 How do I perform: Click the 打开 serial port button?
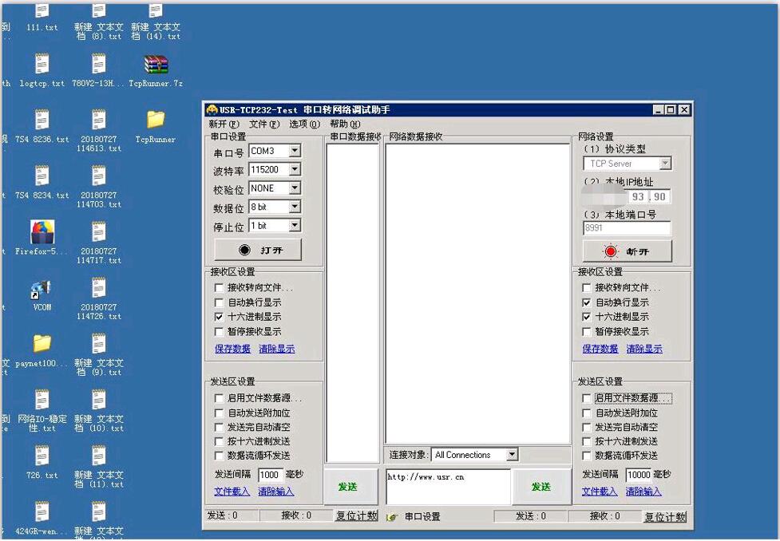tap(258, 251)
